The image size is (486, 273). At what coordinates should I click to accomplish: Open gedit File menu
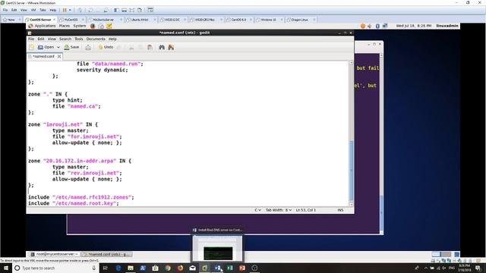point(31,39)
